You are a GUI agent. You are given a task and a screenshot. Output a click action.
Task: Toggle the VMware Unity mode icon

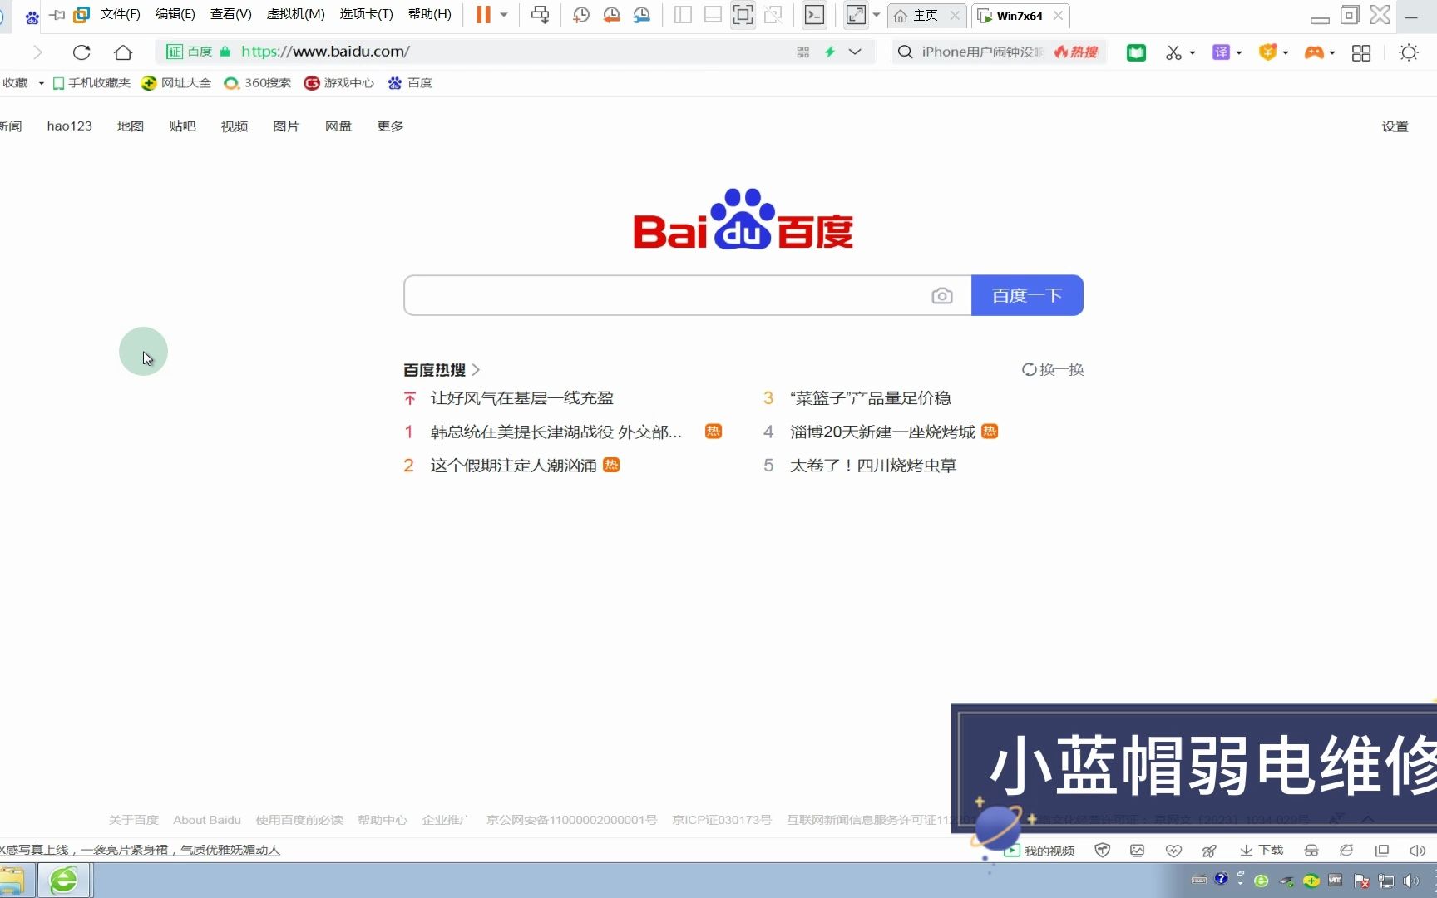point(773,14)
